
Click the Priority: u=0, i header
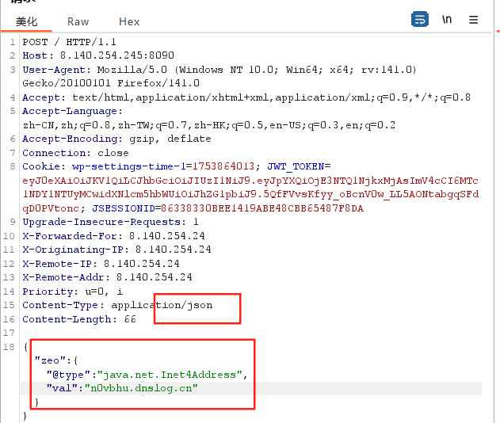coord(73,292)
